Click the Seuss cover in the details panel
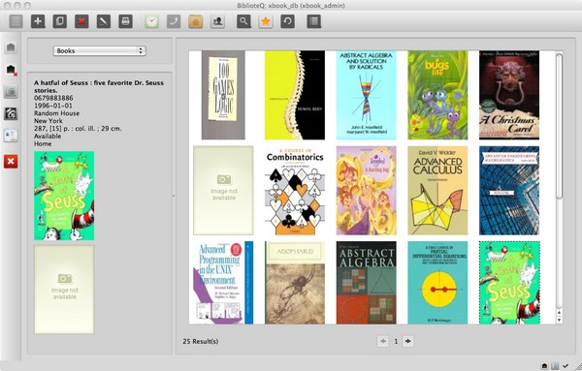 click(64, 196)
